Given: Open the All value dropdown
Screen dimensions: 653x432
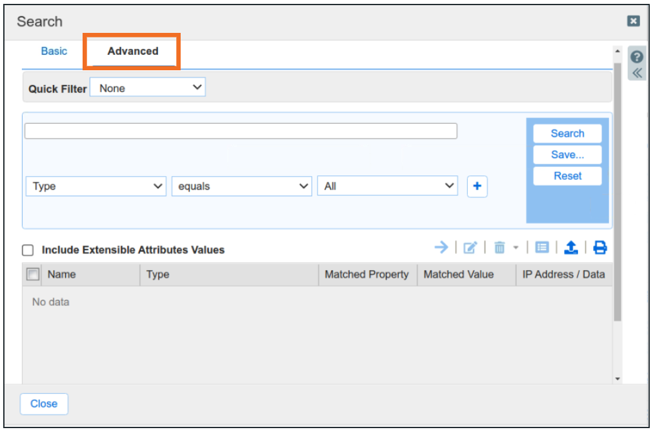Looking at the screenshot, I should (x=387, y=186).
